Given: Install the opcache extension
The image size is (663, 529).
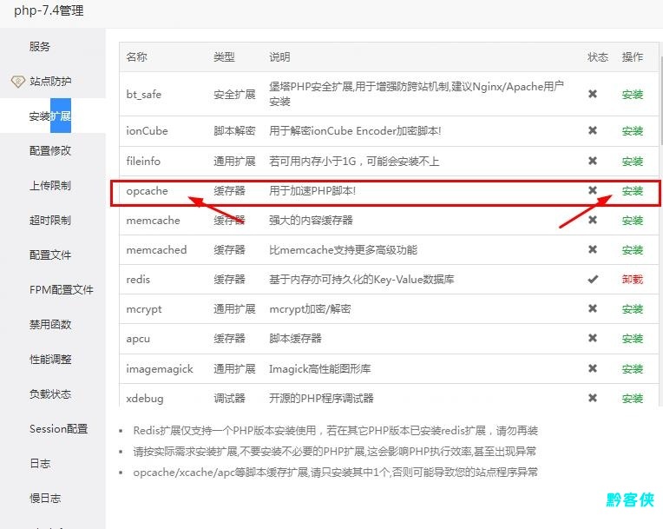Looking at the screenshot, I should (632, 190).
